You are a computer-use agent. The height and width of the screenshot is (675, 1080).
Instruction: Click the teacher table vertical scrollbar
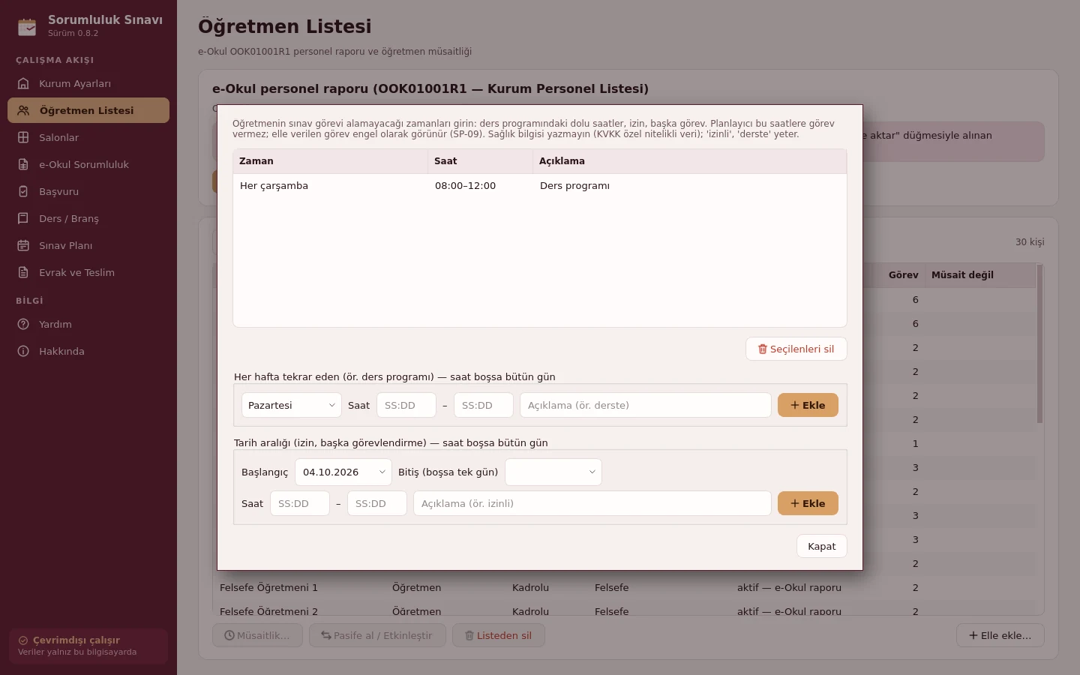click(x=1039, y=343)
